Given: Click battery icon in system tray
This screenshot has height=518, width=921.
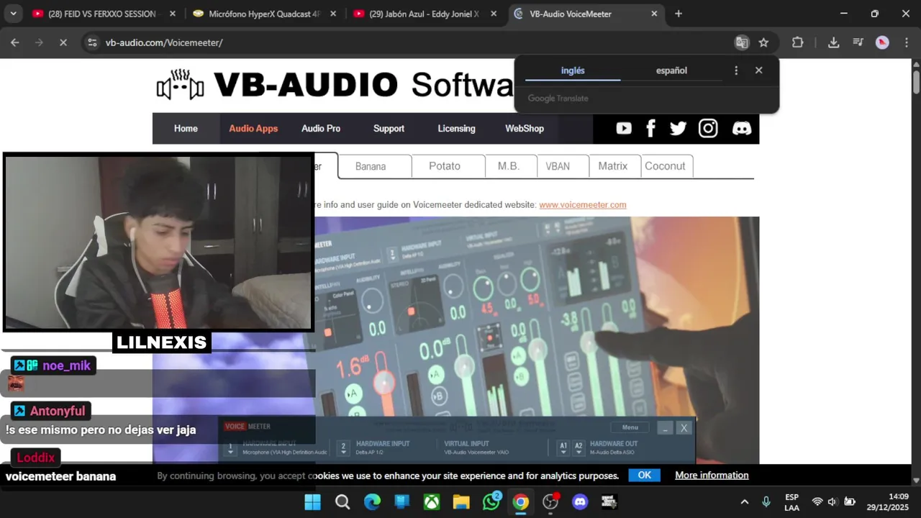Looking at the screenshot, I should click(x=849, y=501).
